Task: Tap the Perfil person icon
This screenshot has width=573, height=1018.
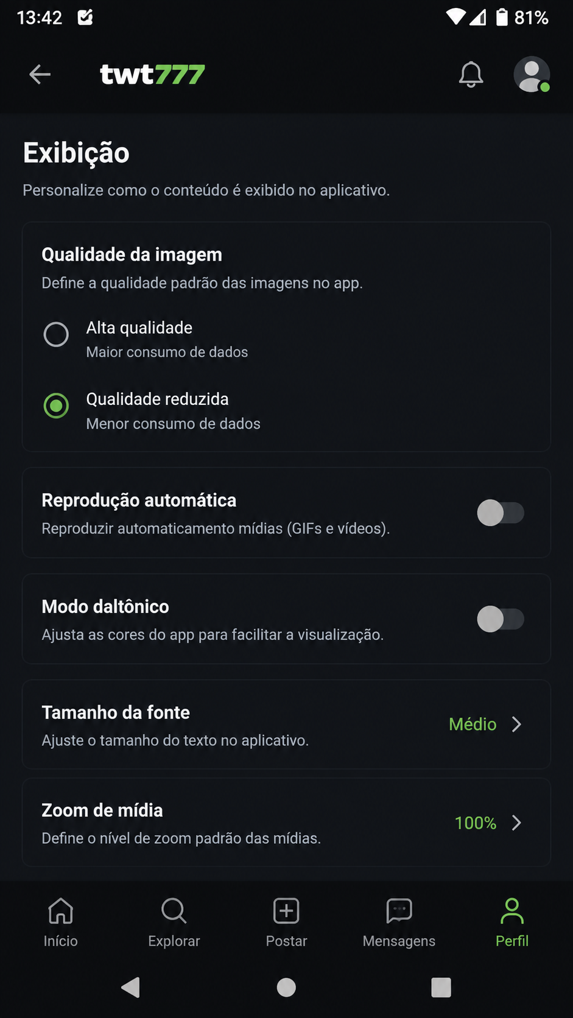Action: point(511,911)
